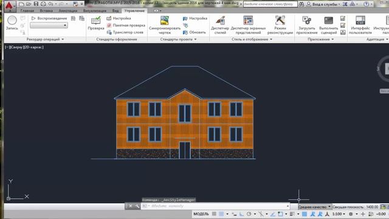This screenshot has width=389, height=219.
Task: Click the Open file icon
Action: [29, 4]
